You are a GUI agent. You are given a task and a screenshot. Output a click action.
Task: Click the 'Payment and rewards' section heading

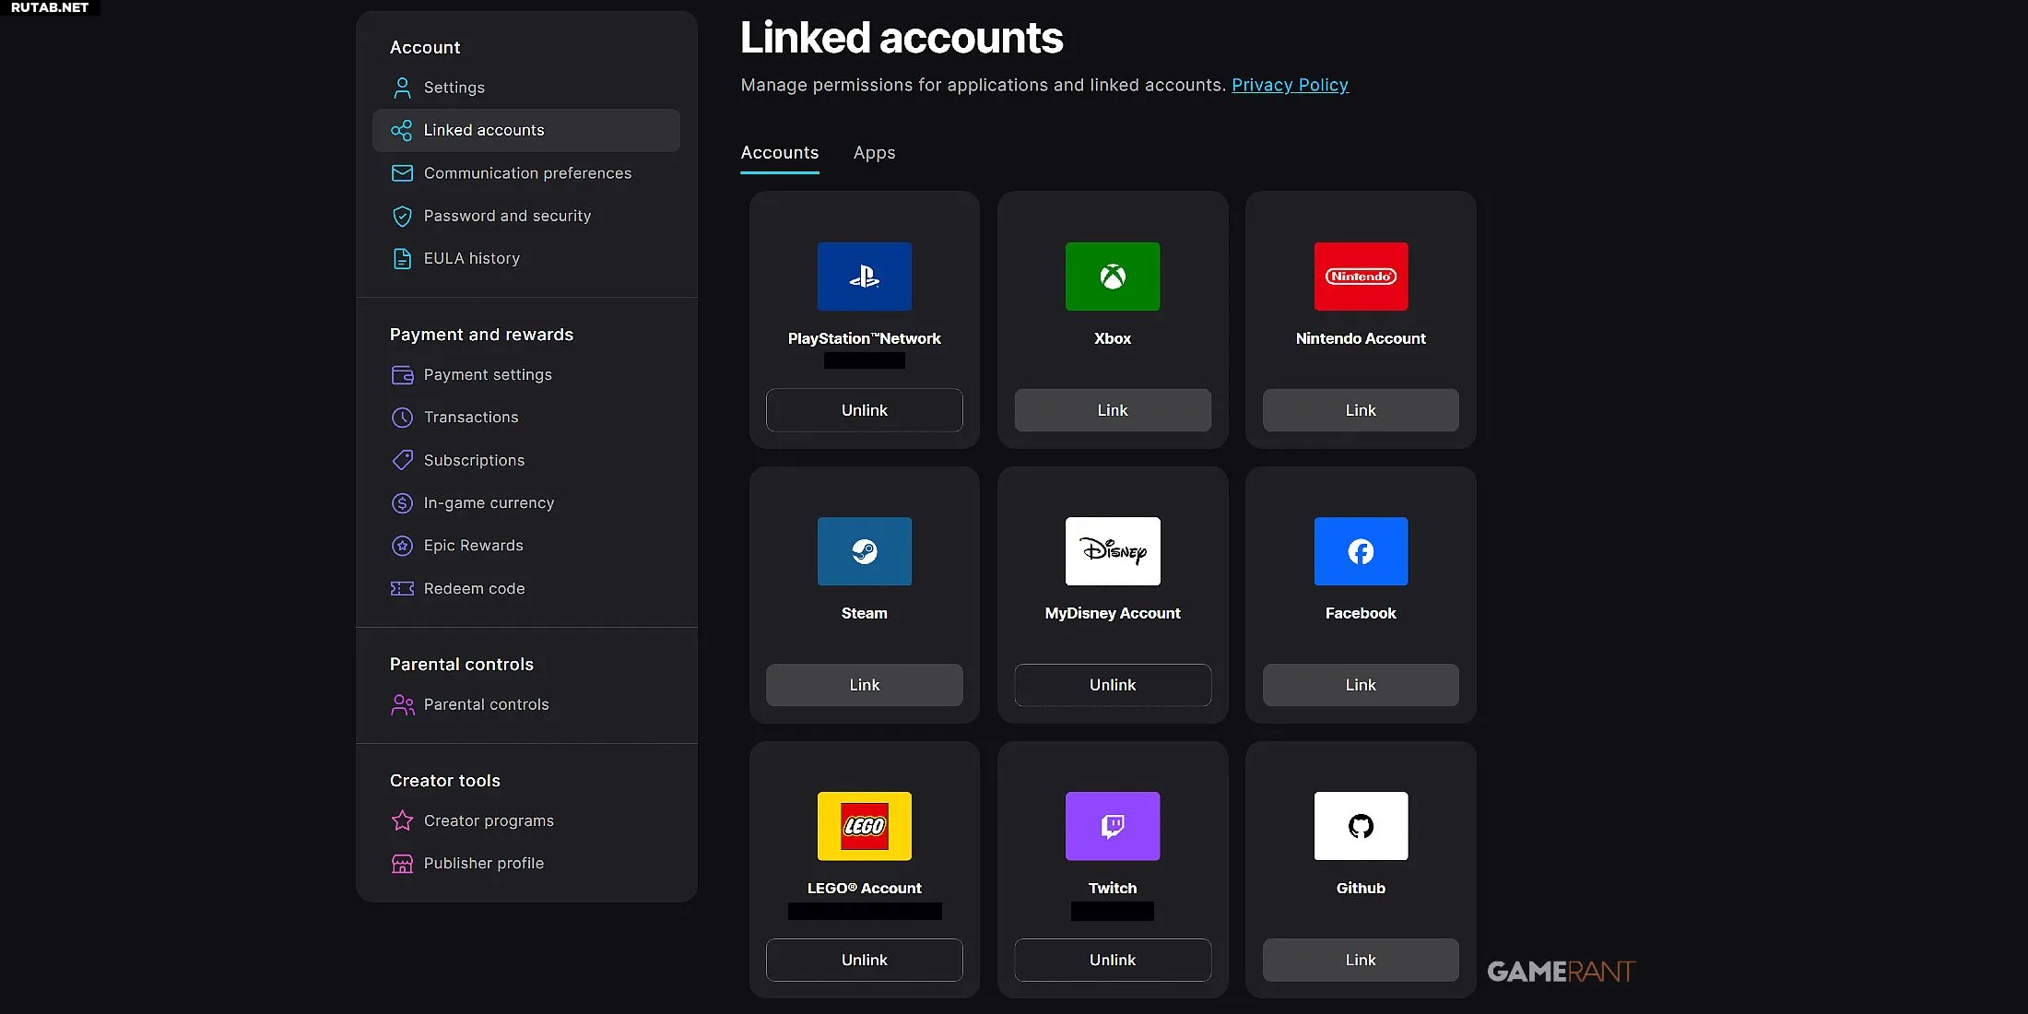pos(481,335)
